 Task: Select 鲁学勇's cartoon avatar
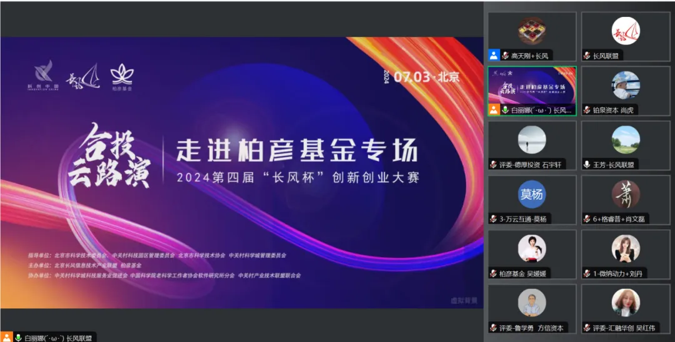(x=532, y=303)
